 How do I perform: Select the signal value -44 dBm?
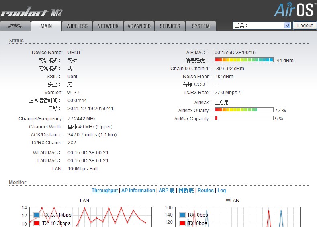(284, 60)
